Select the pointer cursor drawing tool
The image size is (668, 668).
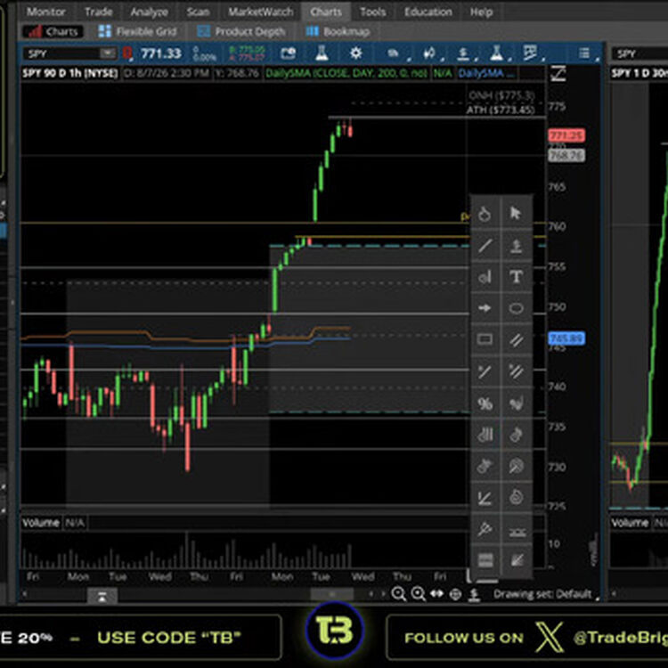point(516,213)
